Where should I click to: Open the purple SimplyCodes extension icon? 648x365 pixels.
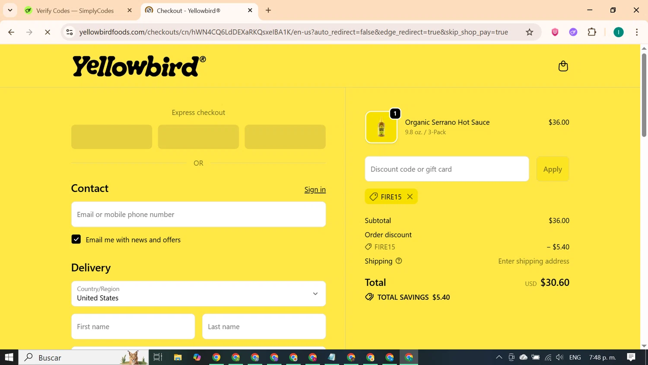coord(573,32)
